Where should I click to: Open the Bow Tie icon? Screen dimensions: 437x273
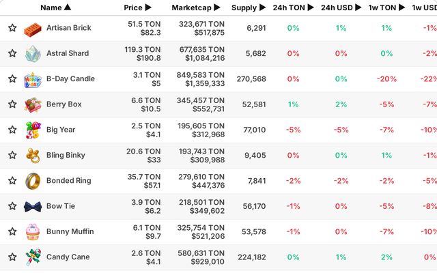(33, 207)
